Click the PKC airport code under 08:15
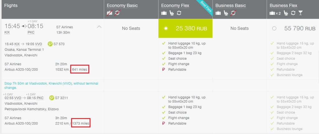 point(31,32)
